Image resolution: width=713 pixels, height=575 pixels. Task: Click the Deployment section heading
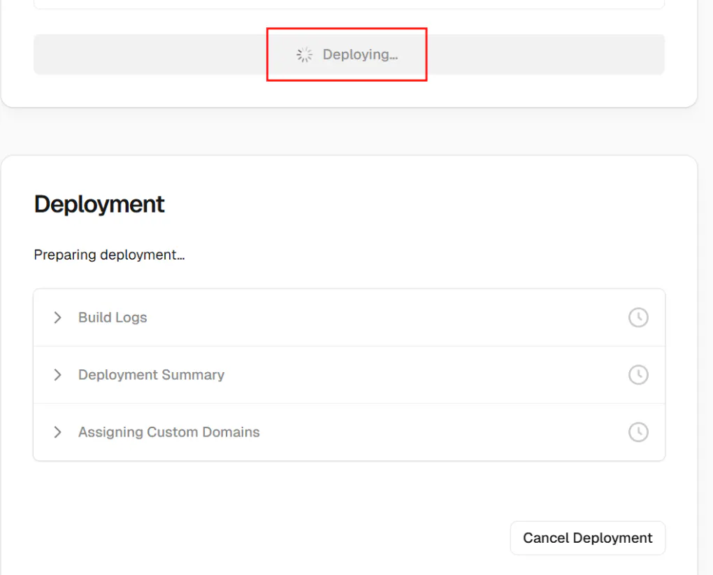99,204
